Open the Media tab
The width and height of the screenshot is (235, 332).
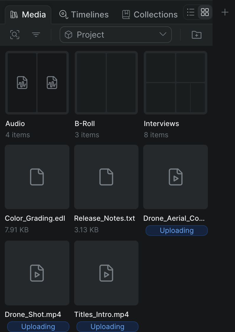(x=28, y=14)
